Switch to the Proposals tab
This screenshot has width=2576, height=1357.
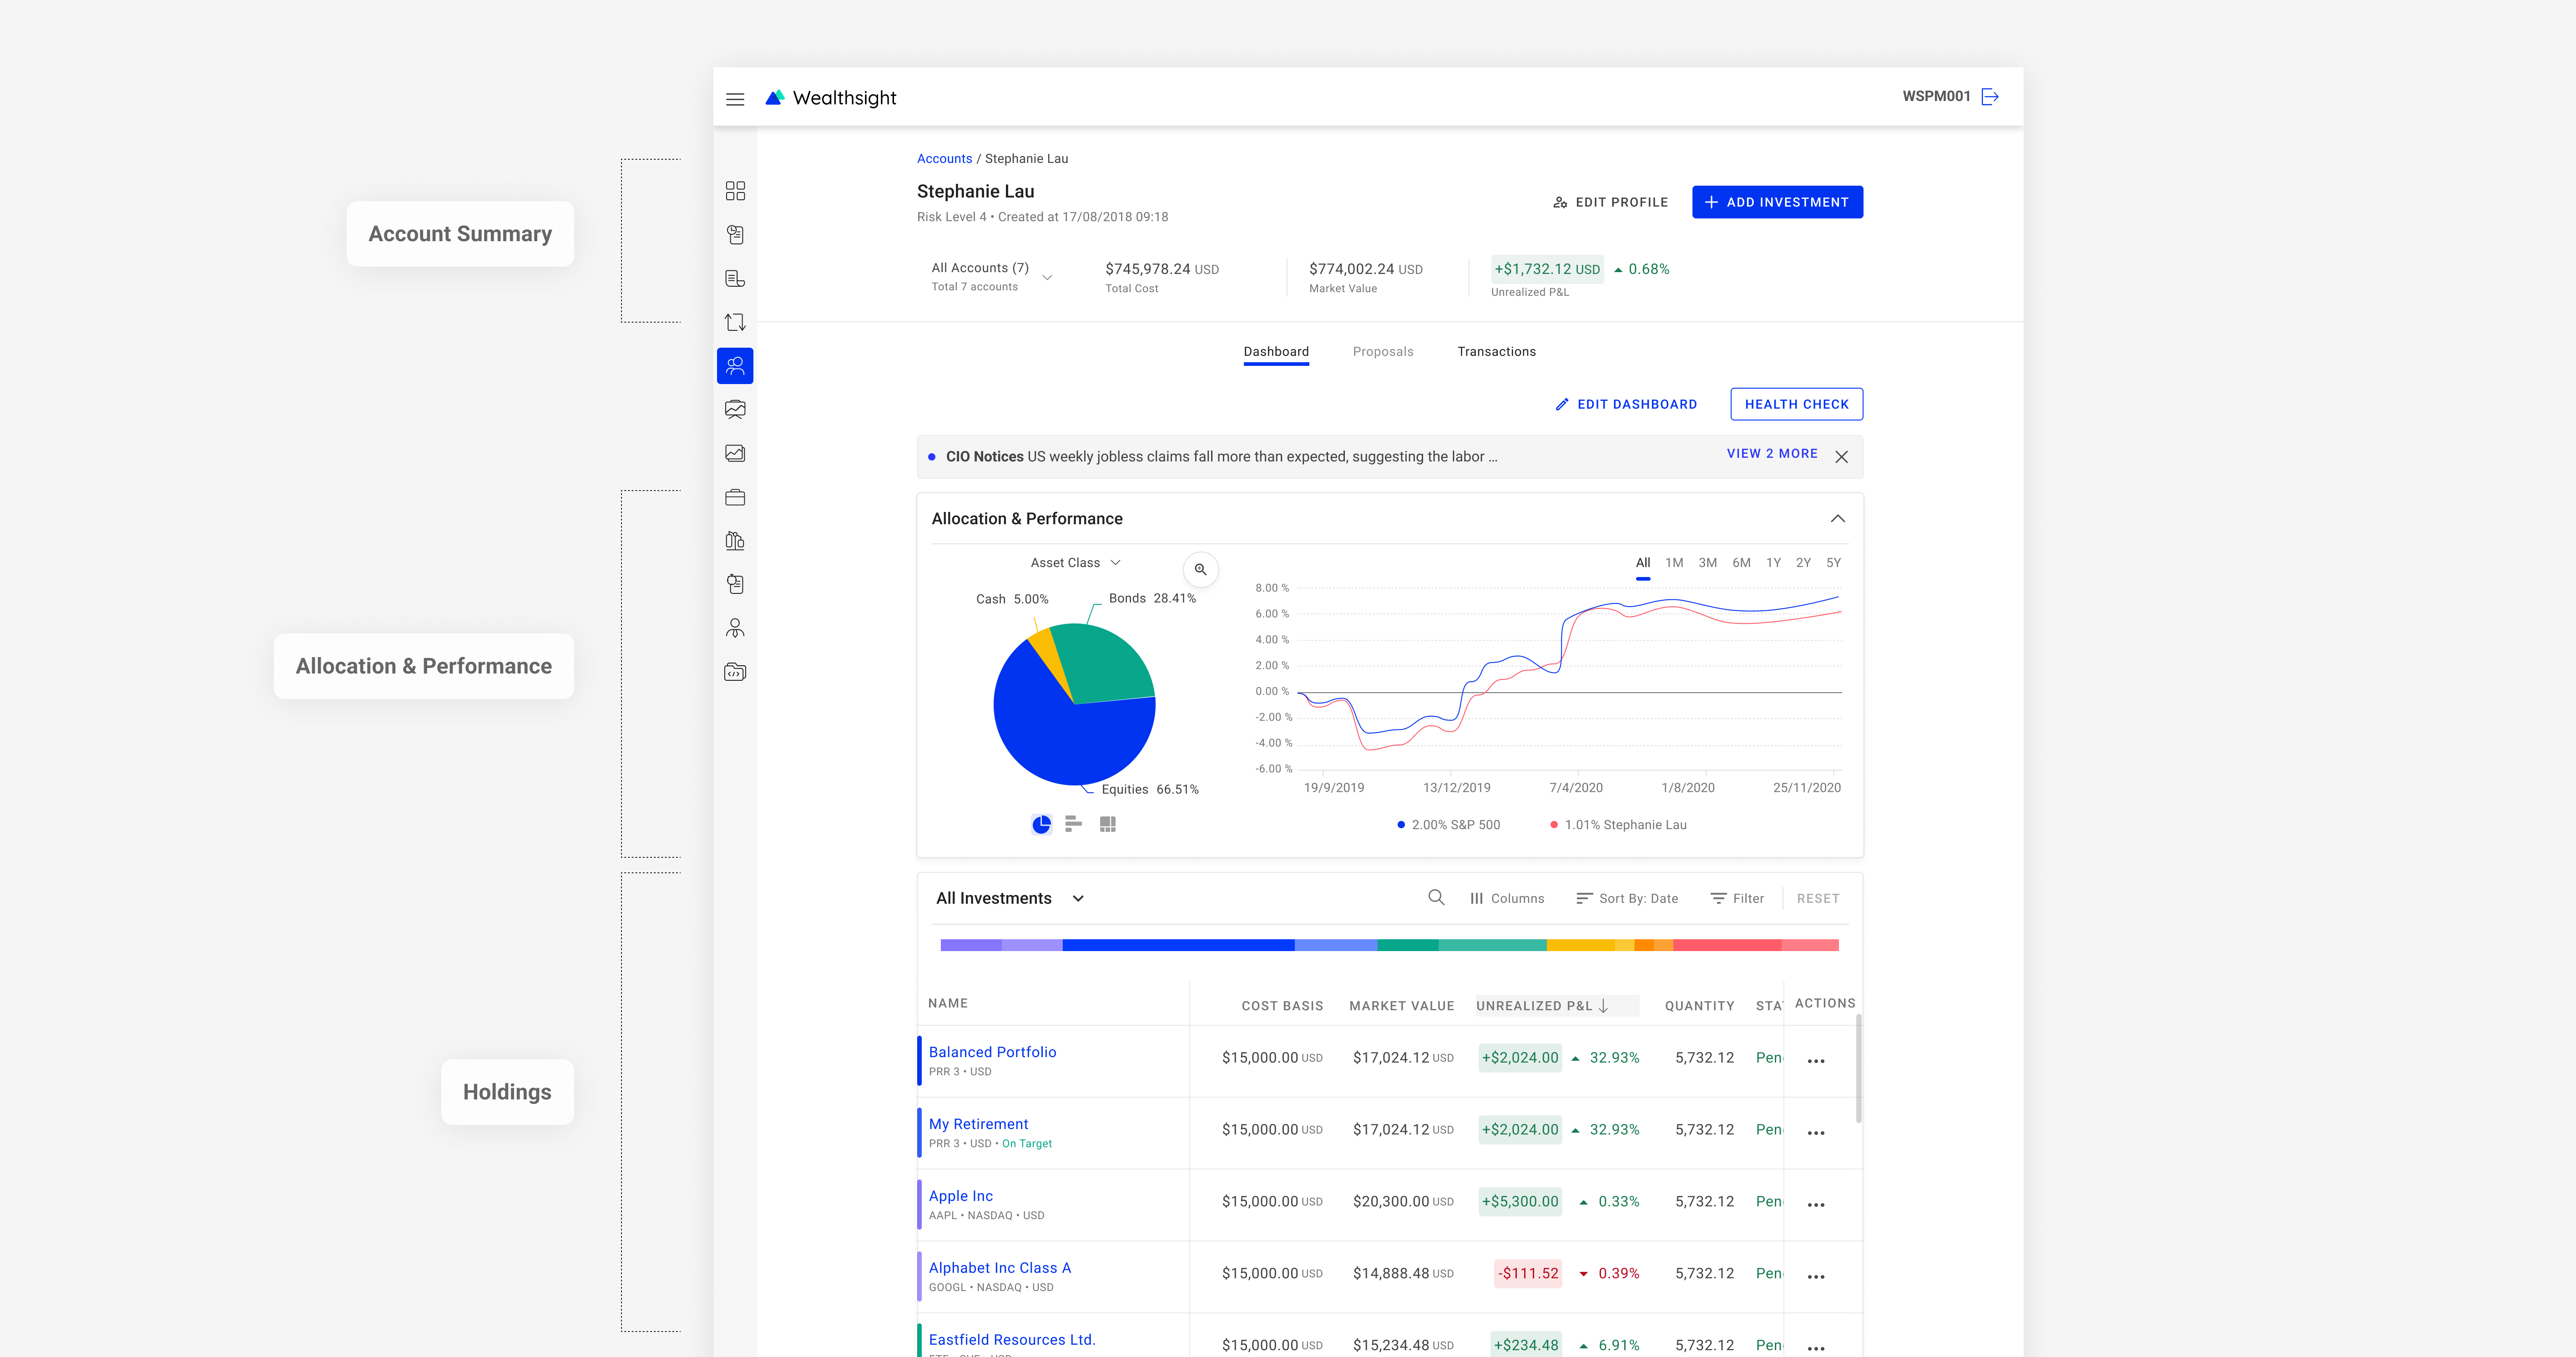pyautogui.click(x=1383, y=352)
